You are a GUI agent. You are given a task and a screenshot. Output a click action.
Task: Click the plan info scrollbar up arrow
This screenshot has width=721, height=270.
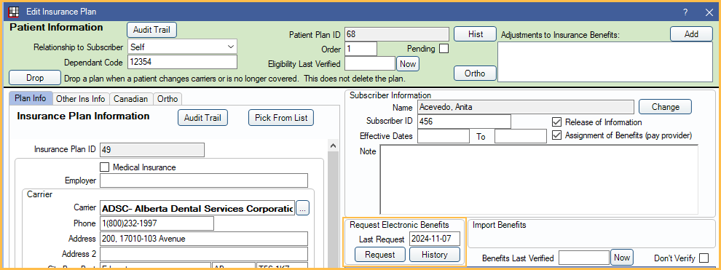point(332,145)
